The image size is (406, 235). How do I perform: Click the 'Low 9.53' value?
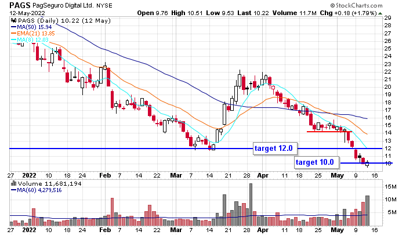pos(220,13)
